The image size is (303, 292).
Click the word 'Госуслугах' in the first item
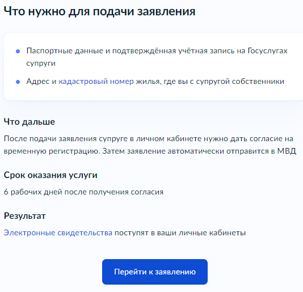[267, 51]
